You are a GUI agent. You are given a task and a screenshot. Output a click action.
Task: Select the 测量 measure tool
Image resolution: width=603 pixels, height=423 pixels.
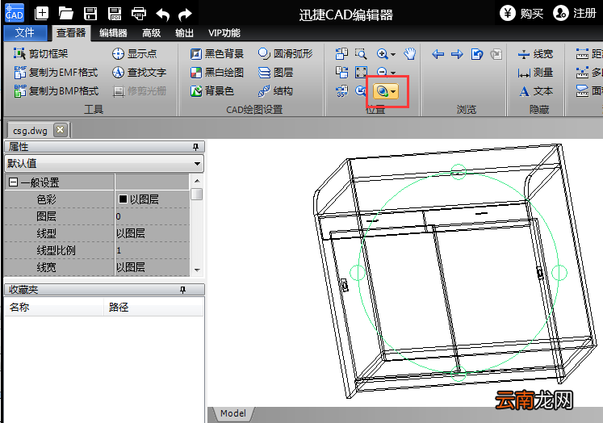535,73
